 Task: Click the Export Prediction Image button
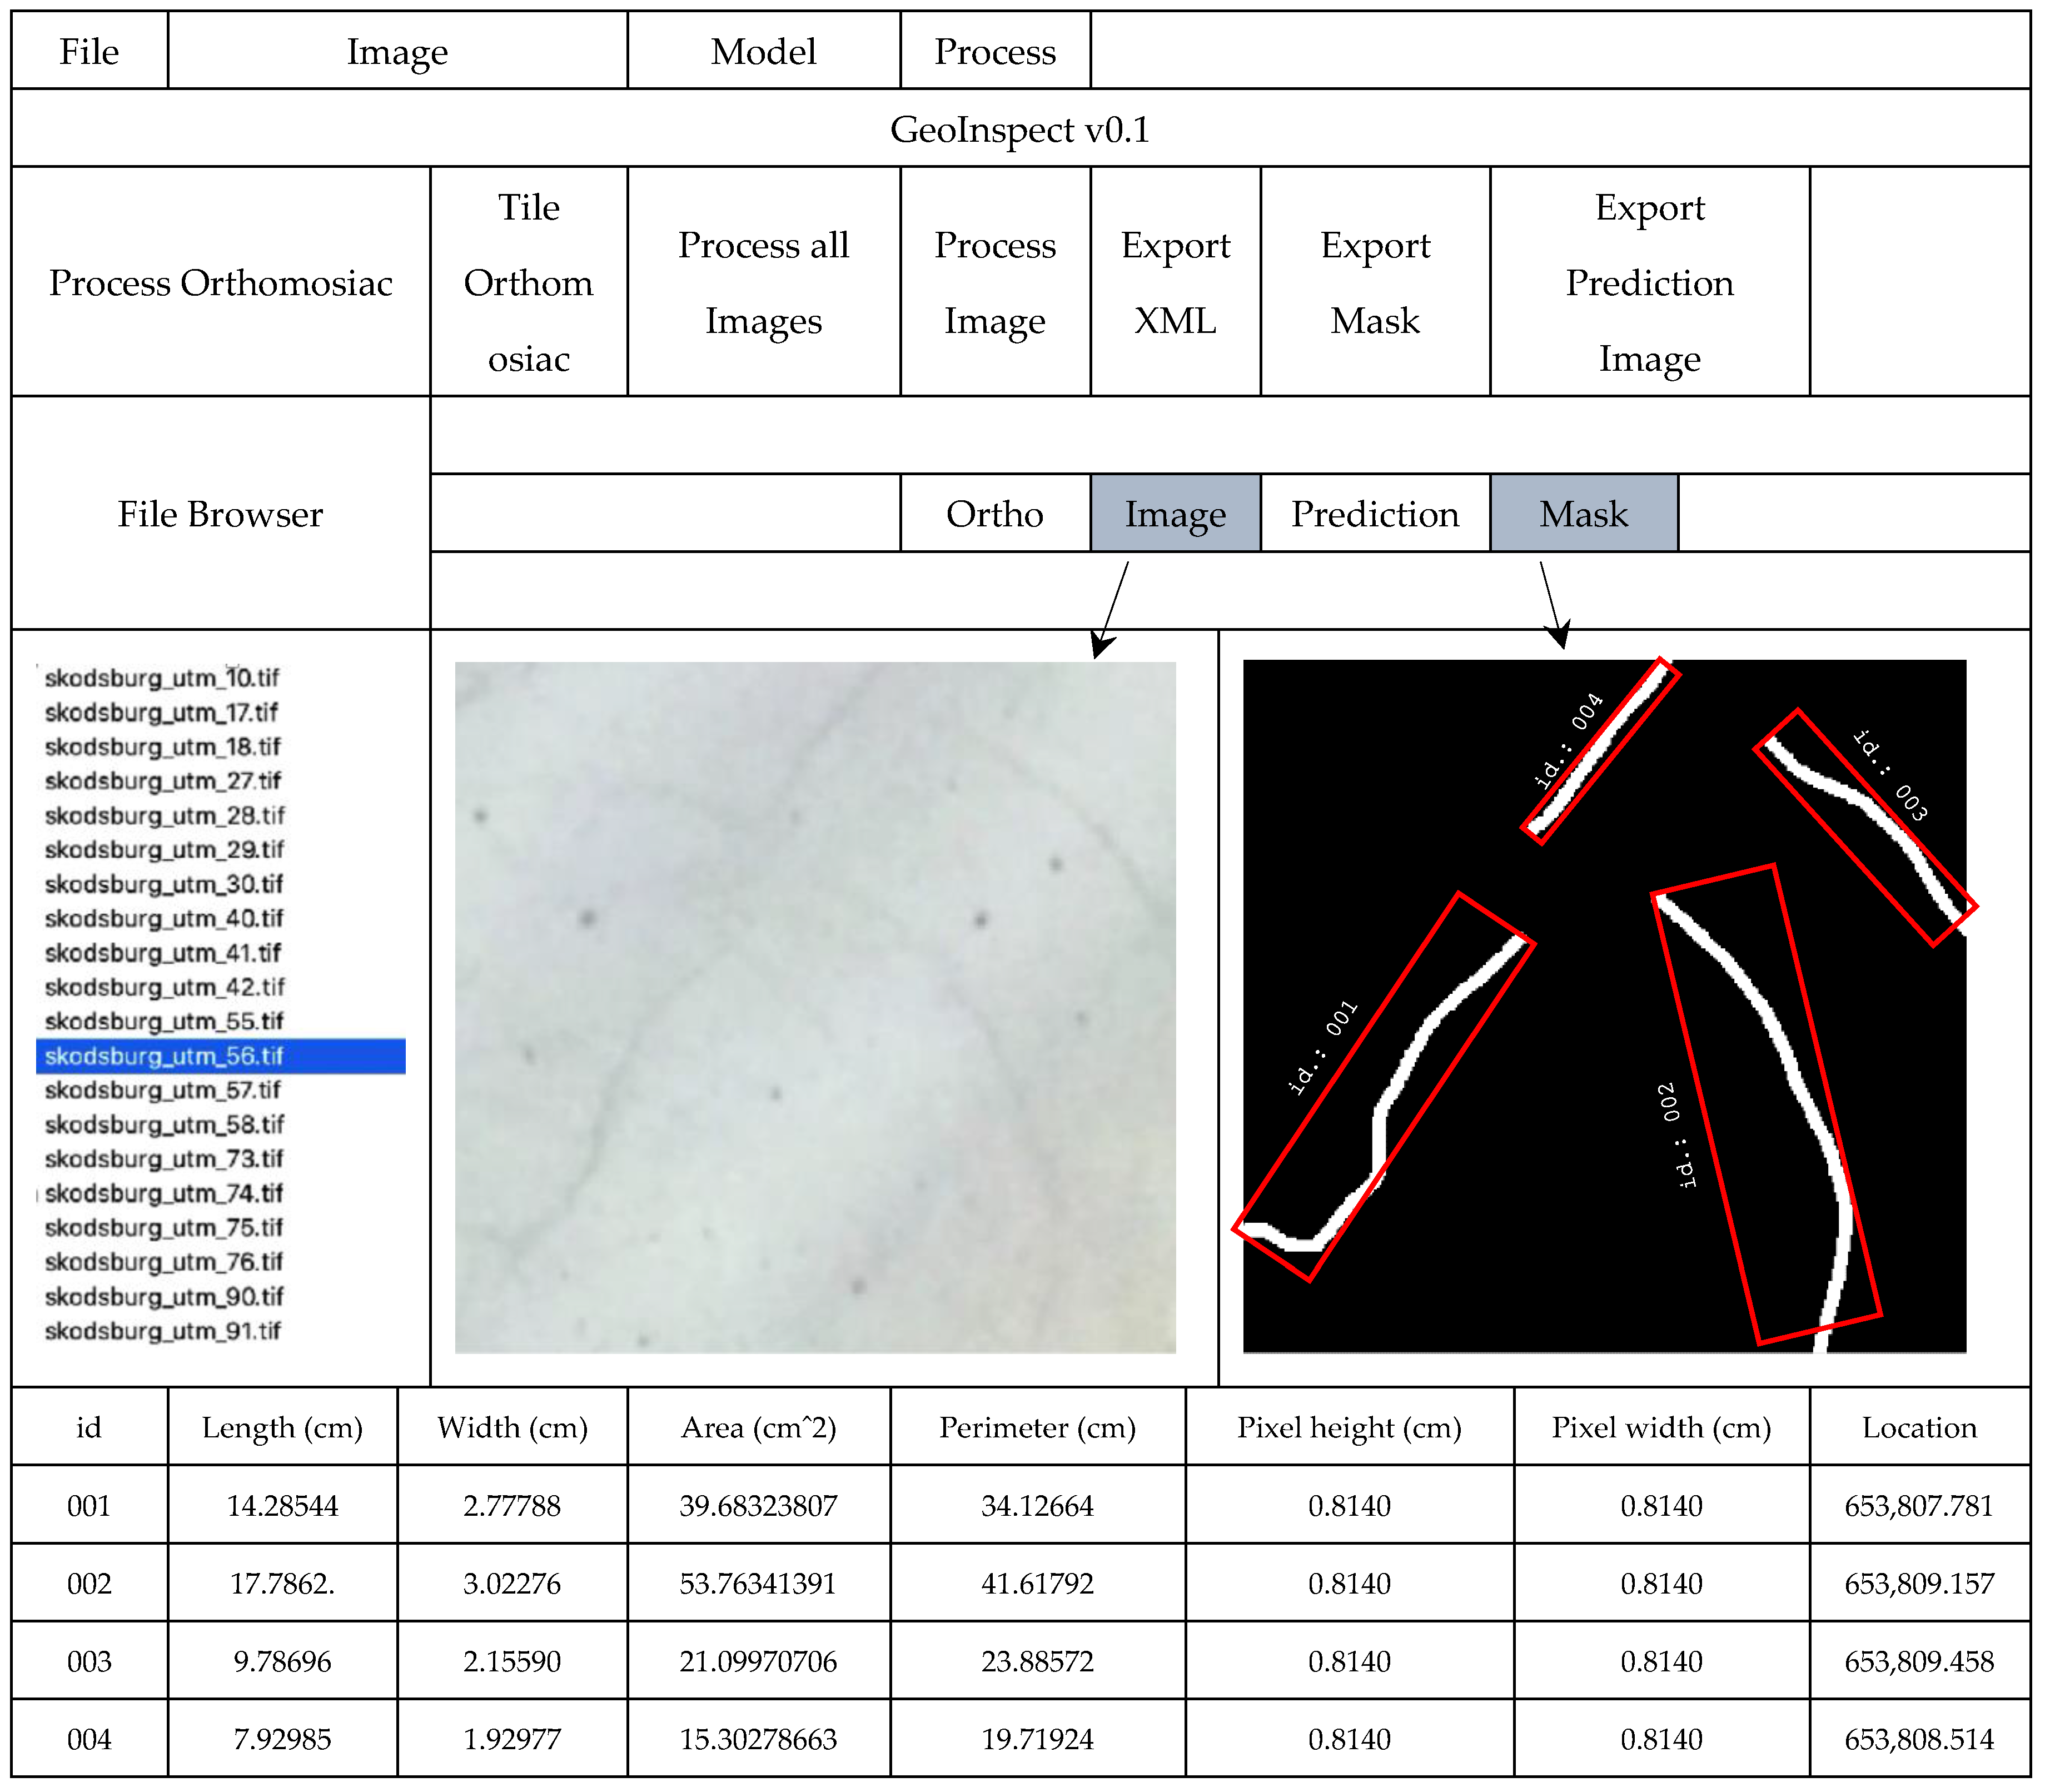pyautogui.click(x=1649, y=283)
